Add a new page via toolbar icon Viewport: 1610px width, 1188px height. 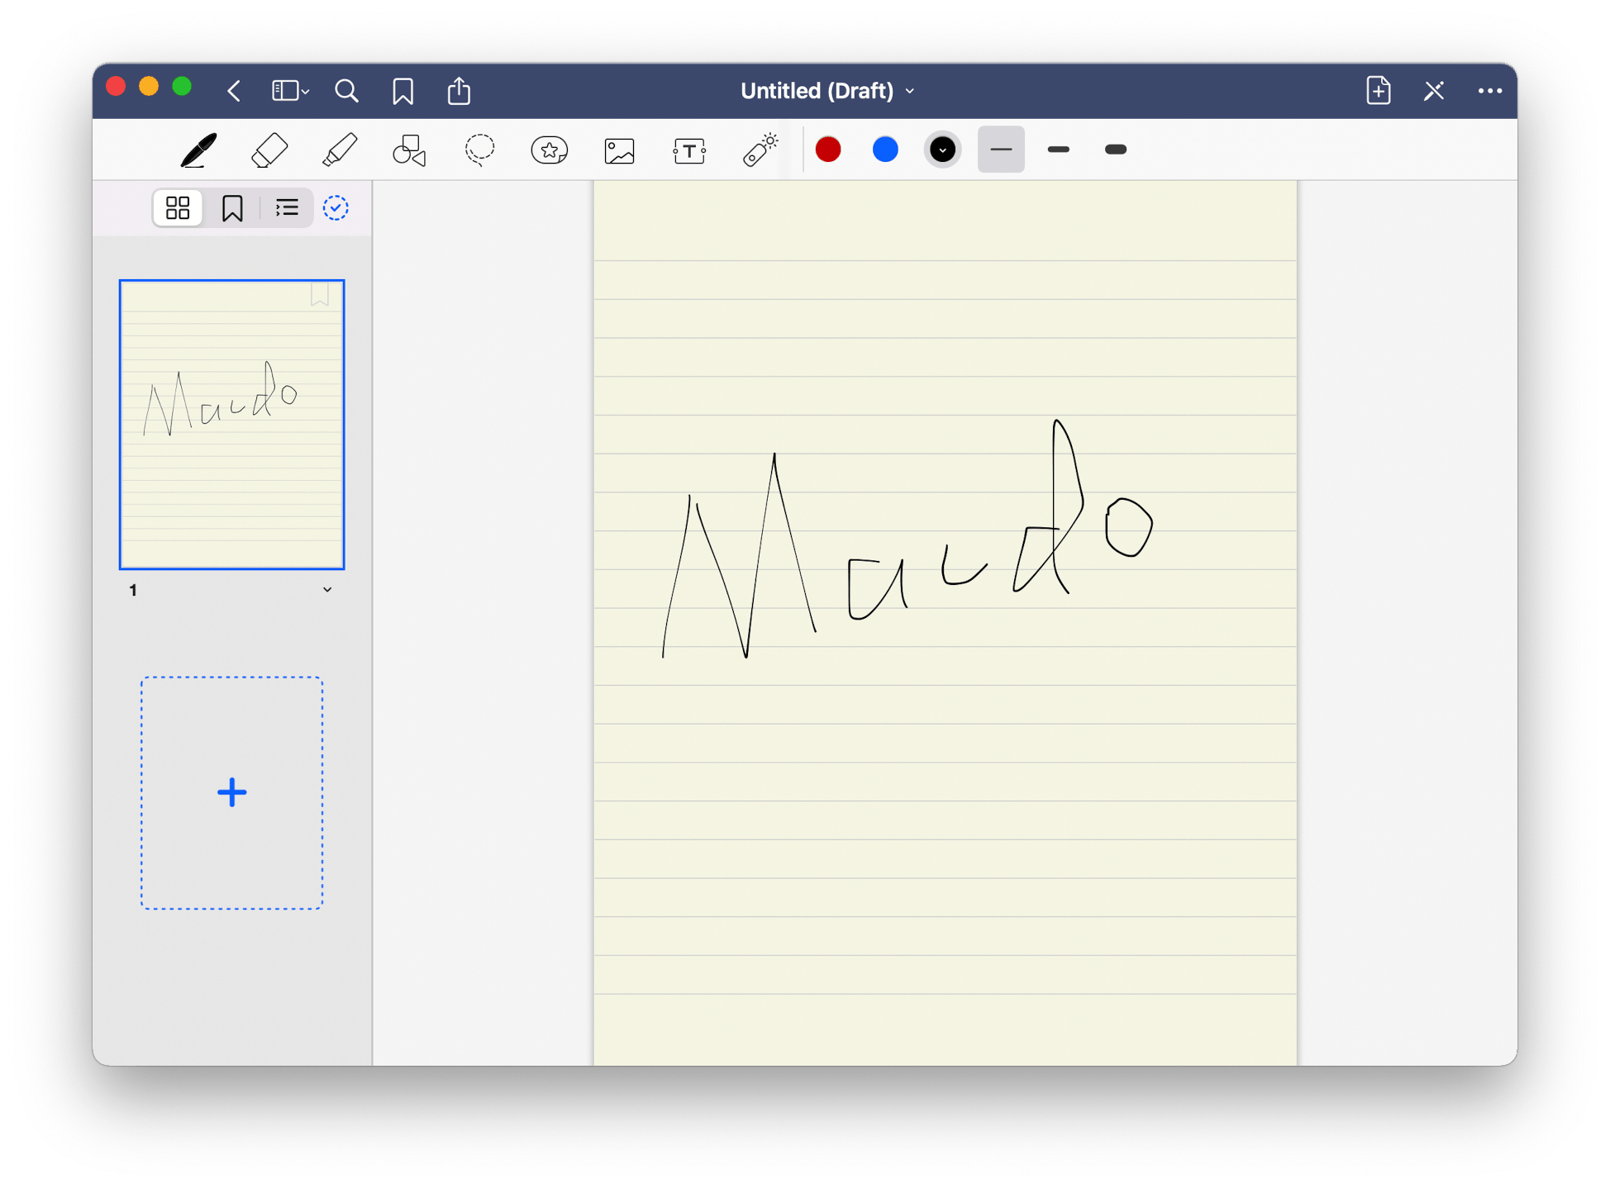point(1379,90)
